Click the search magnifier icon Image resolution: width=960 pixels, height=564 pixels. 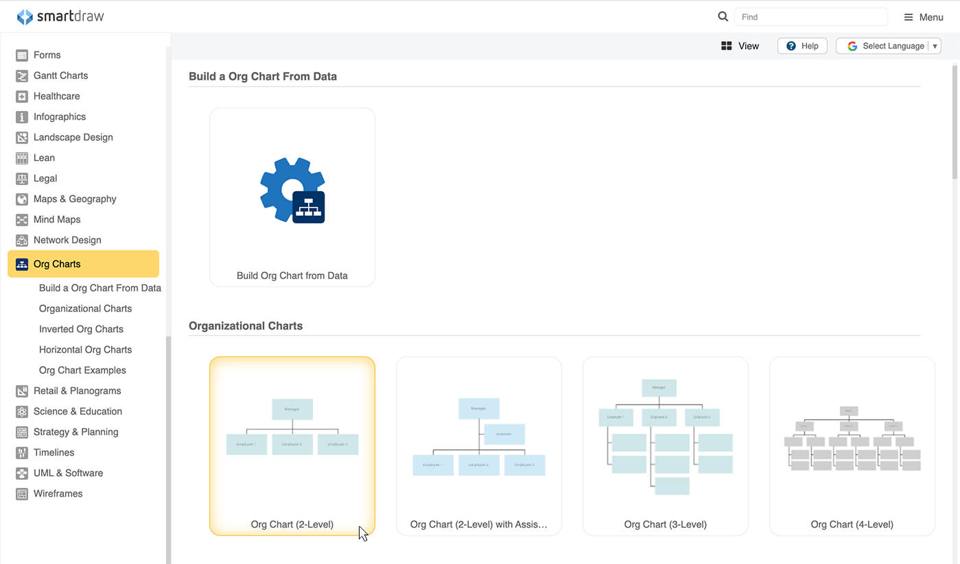[x=723, y=16]
